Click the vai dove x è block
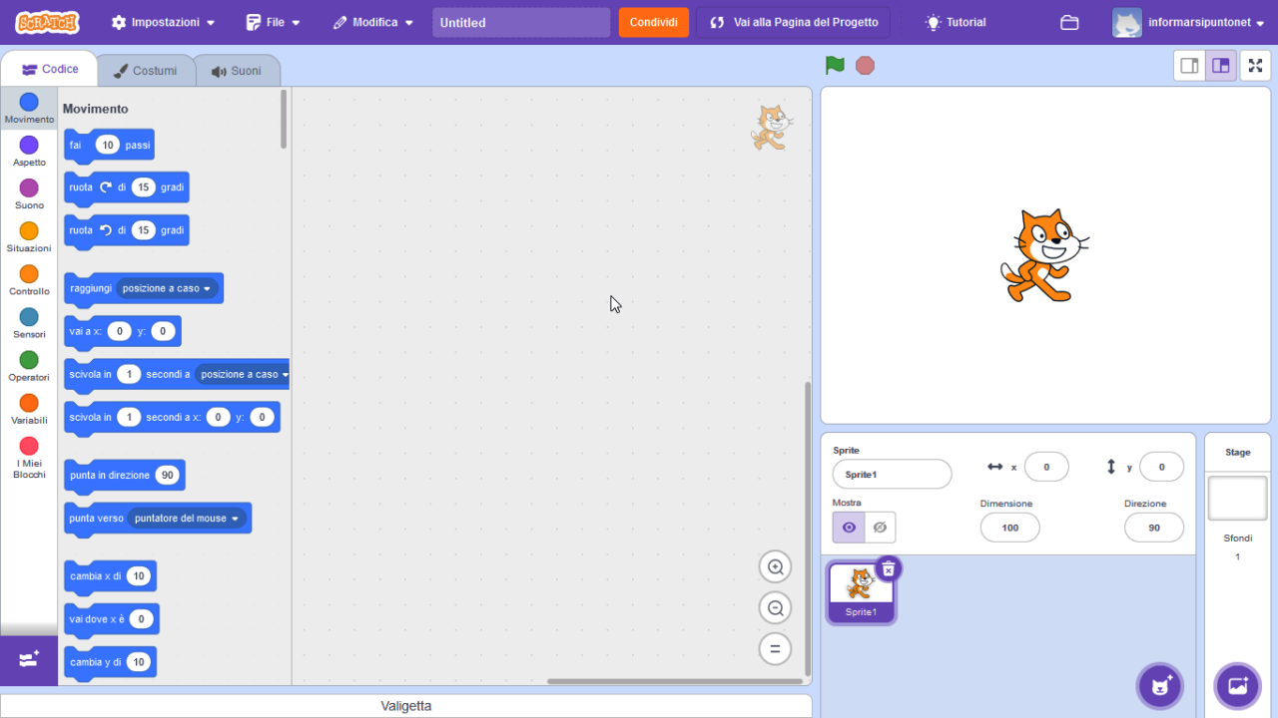The height and width of the screenshot is (718, 1278). pyautogui.click(x=111, y=619)
